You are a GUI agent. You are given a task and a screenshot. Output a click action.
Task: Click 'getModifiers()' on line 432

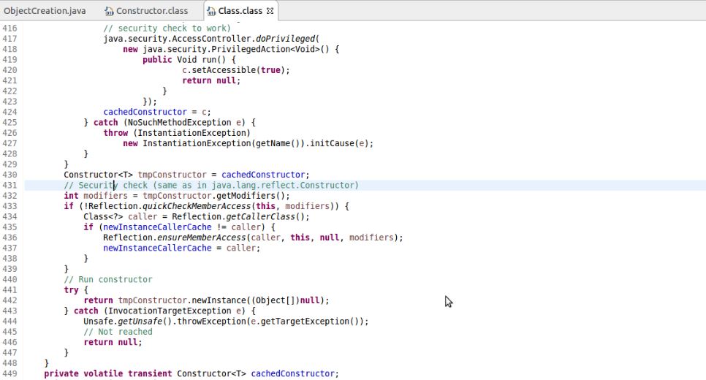click(x=251, y=195)
